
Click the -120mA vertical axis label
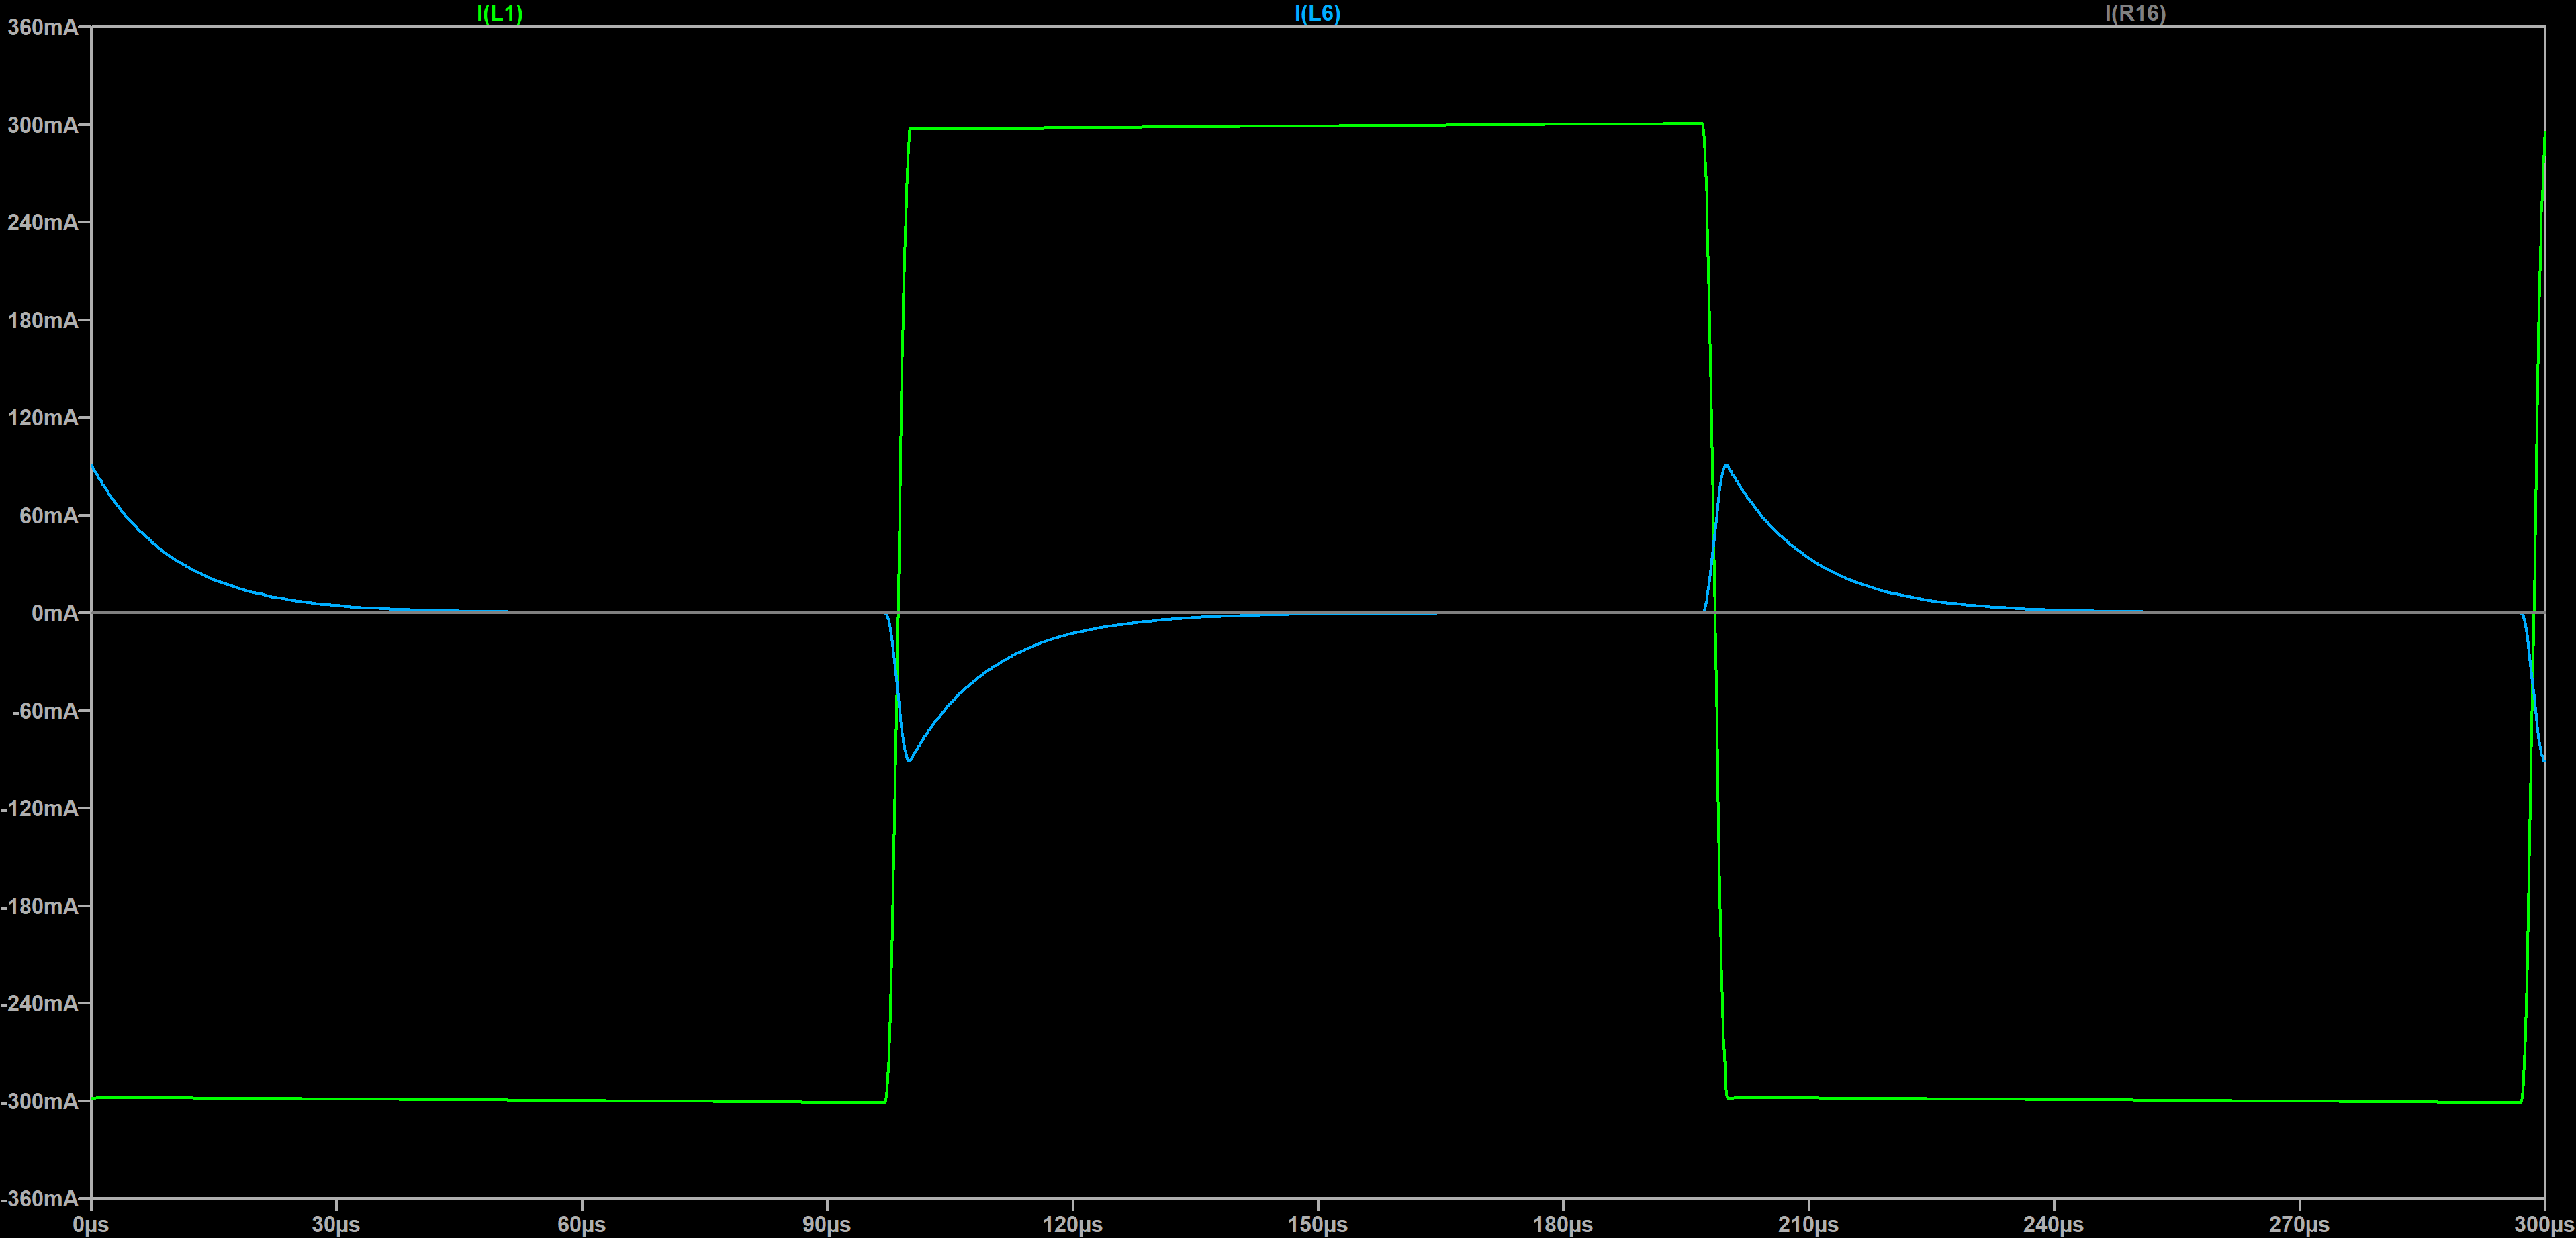coord(39,809)
